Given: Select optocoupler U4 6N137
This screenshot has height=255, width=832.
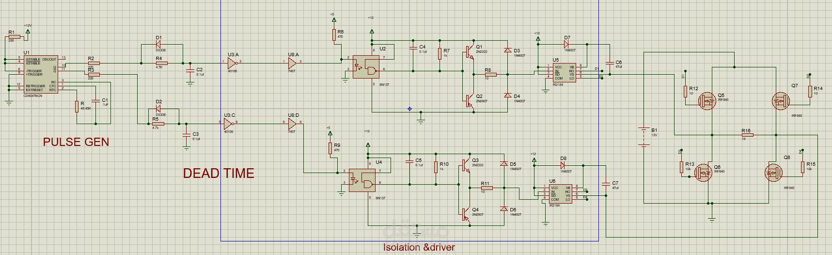Looking at the screenshot, I should coord(362,180).
